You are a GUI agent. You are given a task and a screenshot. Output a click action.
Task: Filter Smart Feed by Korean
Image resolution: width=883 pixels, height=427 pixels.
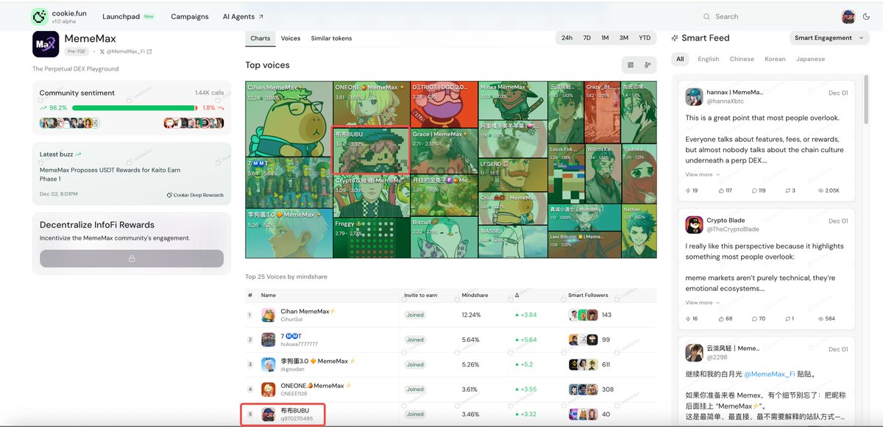pyautogui.click(x=775, y=59)
